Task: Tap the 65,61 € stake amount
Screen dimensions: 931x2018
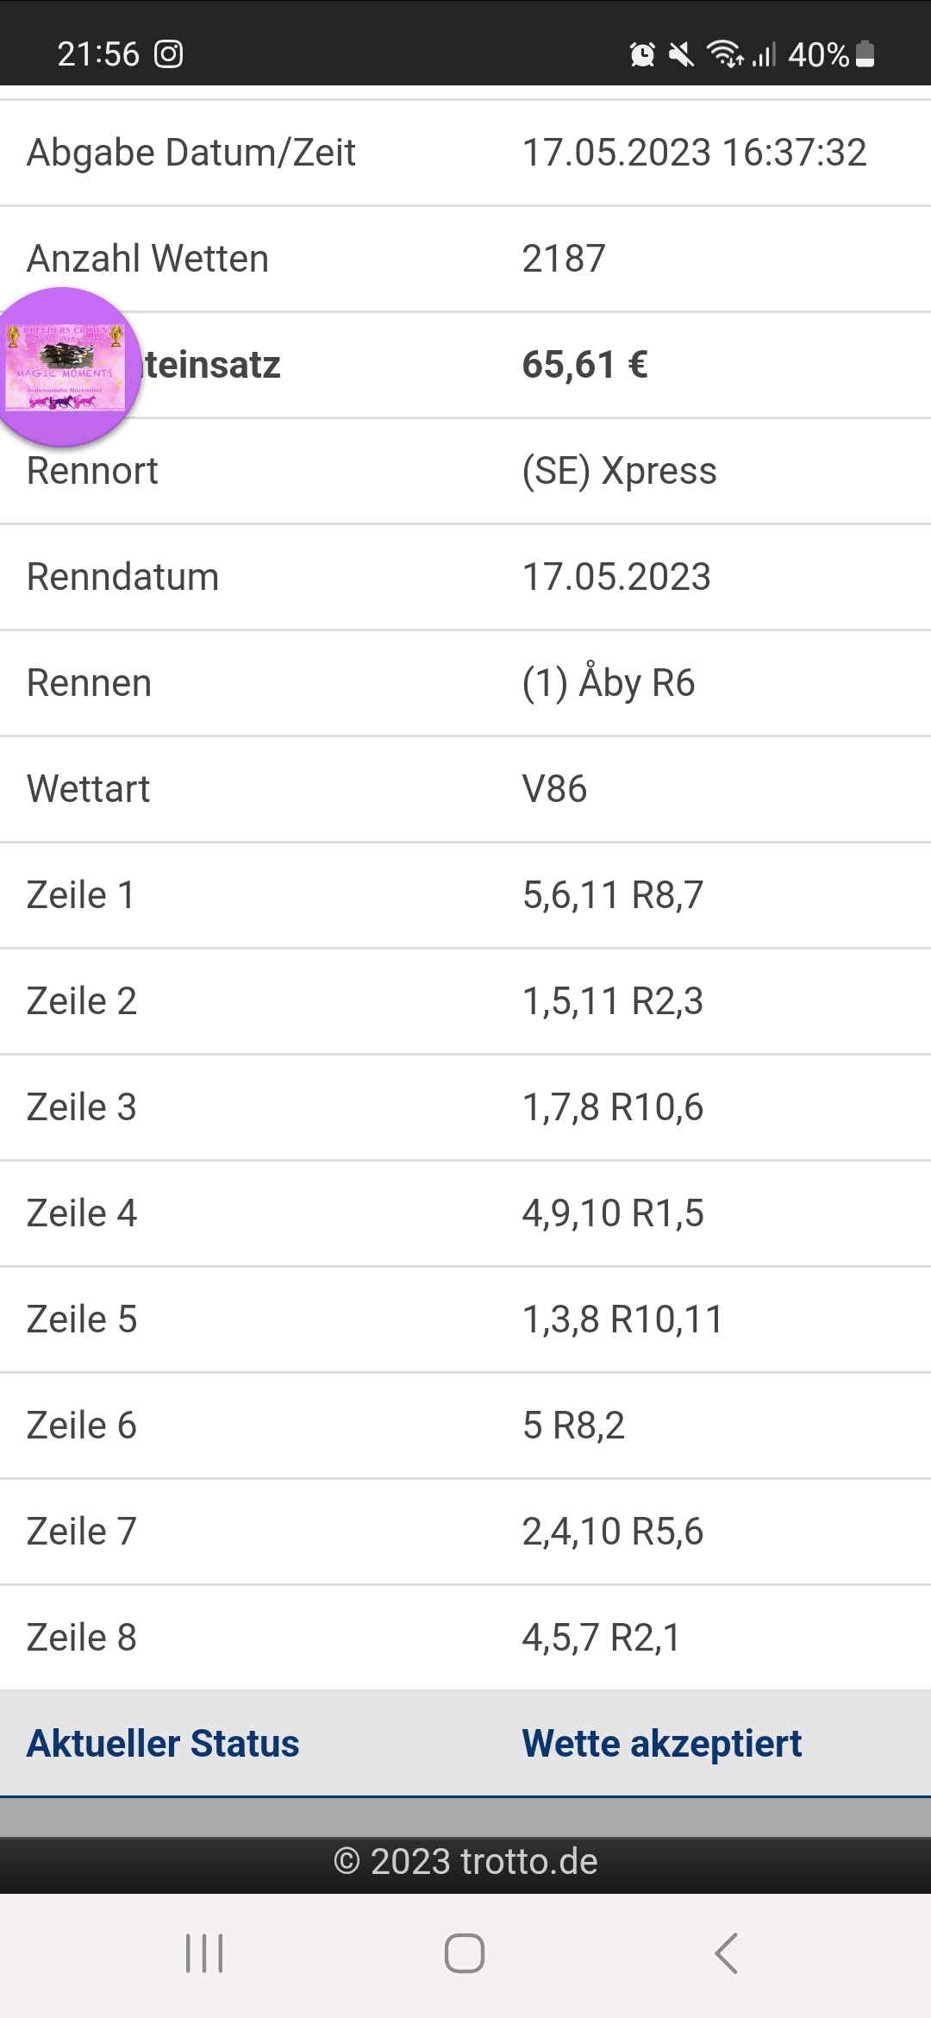Action: [584, 365]
